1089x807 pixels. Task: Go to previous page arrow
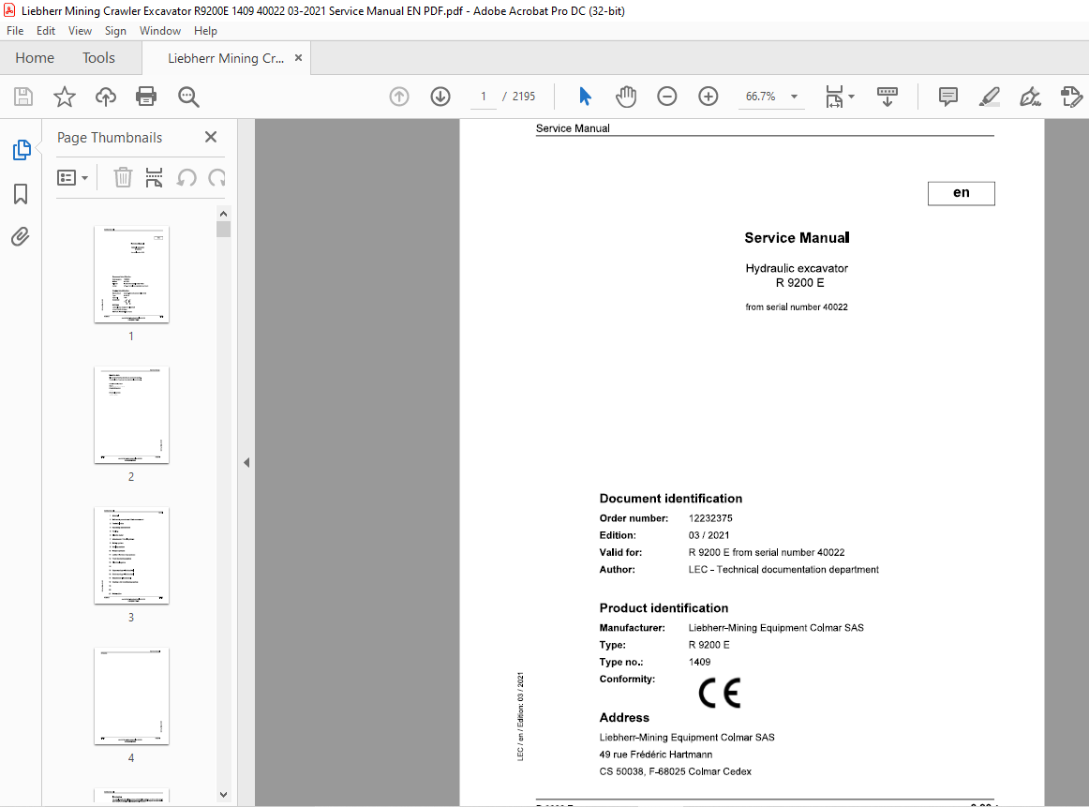tap(399, 97)
